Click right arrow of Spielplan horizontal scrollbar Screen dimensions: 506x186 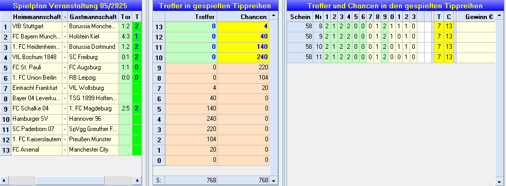tap(138, 180)
